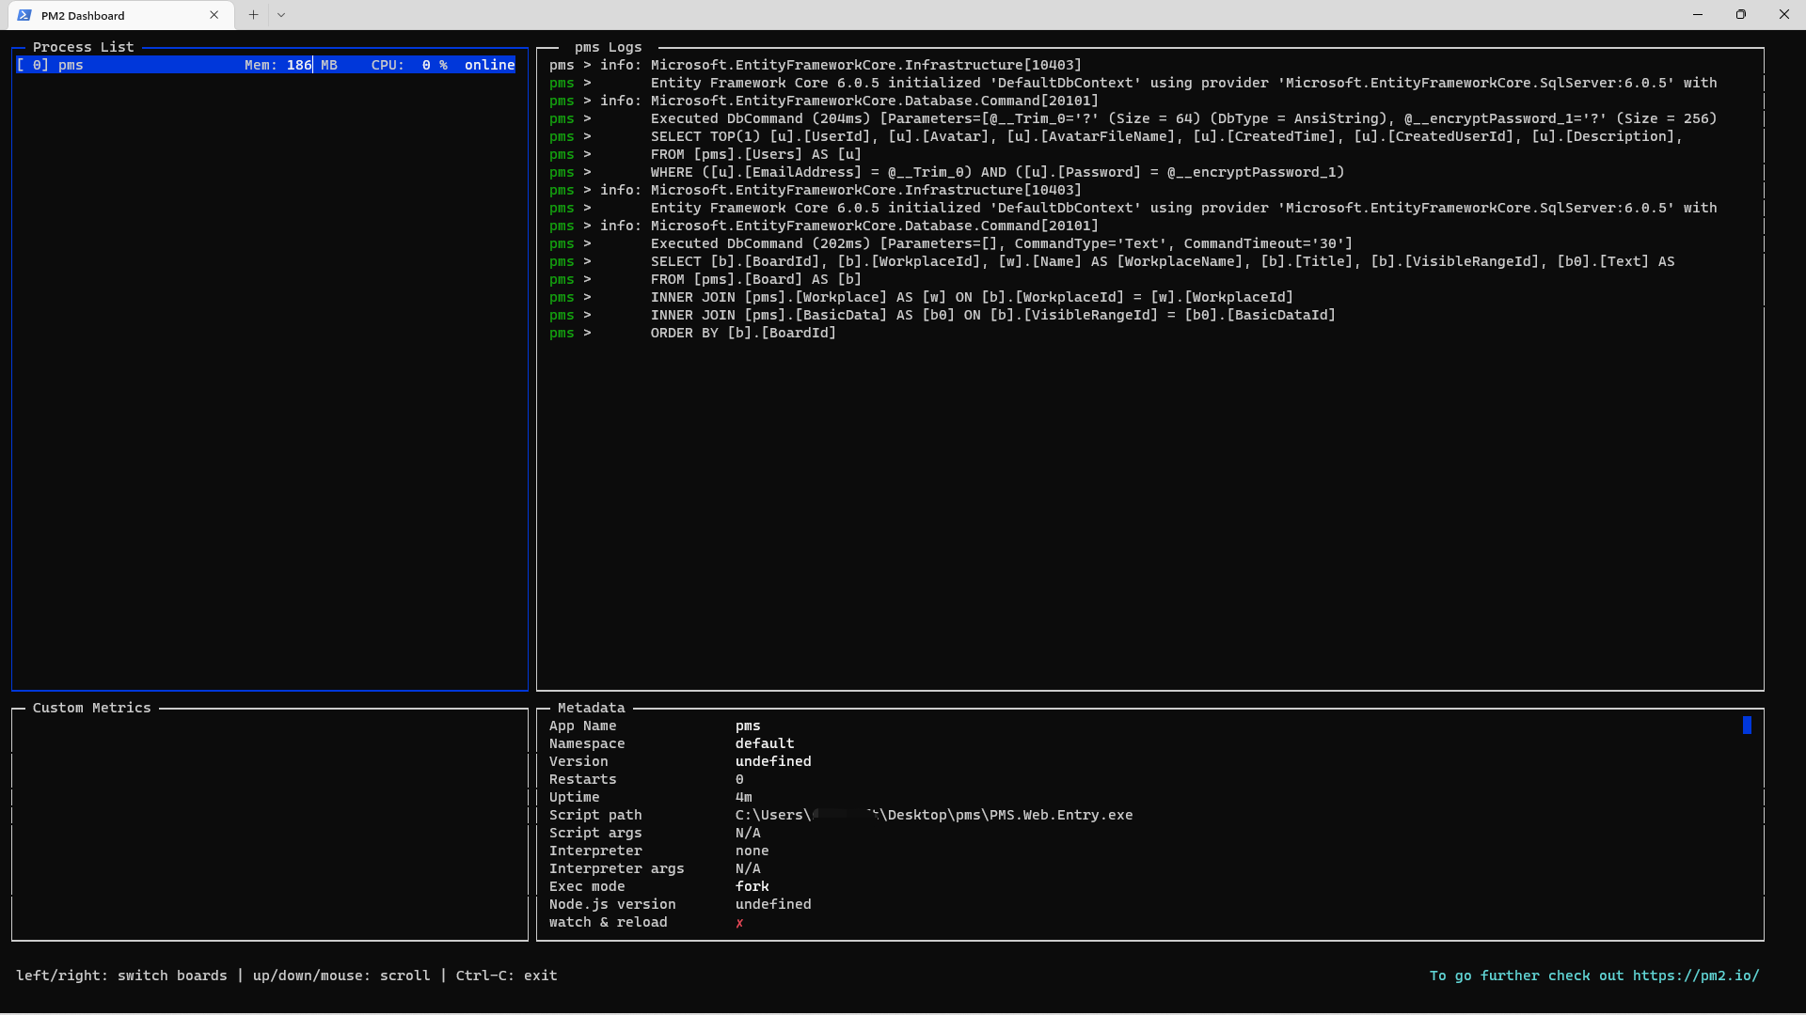
Task: Click the Script path value
Action: 933,815
